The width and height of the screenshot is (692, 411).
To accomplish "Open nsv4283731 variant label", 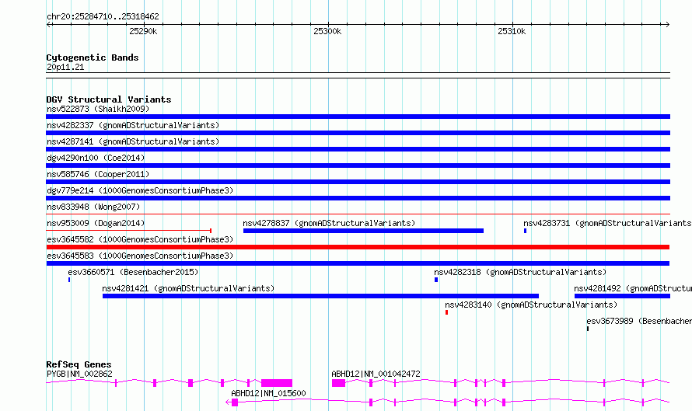I will coord(607,223).
